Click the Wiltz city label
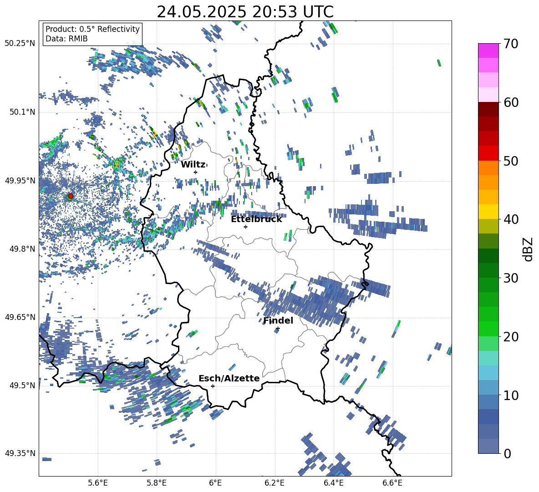Image resolution: width=539 pixels, height=492 pixels. click(193, 165)
